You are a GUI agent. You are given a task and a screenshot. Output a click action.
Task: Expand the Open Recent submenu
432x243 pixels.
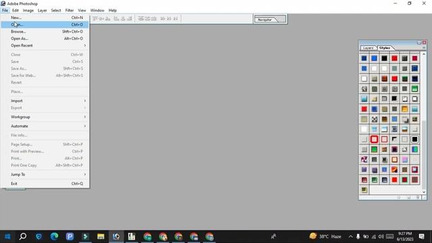45,45
